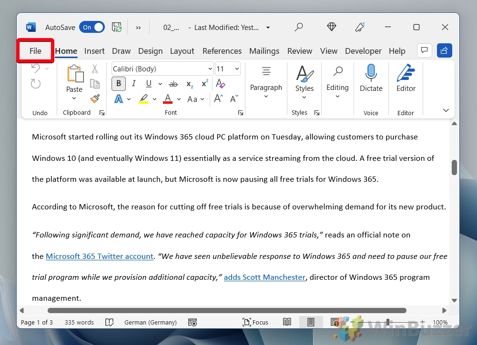The image size is (477, 345).
Task: Click German (Germany) language in status bar
Action: (x=151, y=322)
